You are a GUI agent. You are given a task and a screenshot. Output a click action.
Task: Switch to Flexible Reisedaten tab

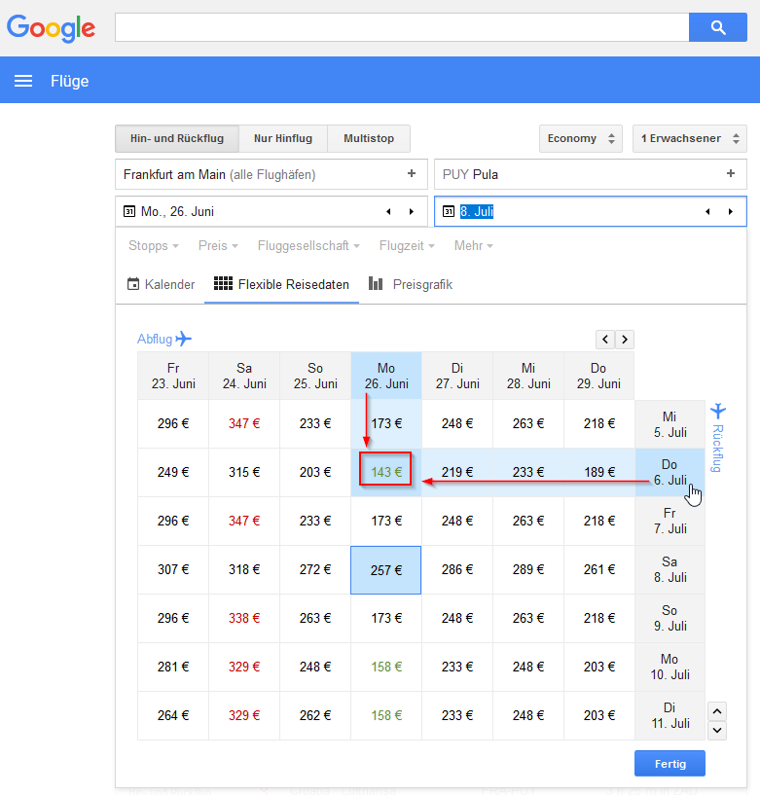click(x=281, y=284)
